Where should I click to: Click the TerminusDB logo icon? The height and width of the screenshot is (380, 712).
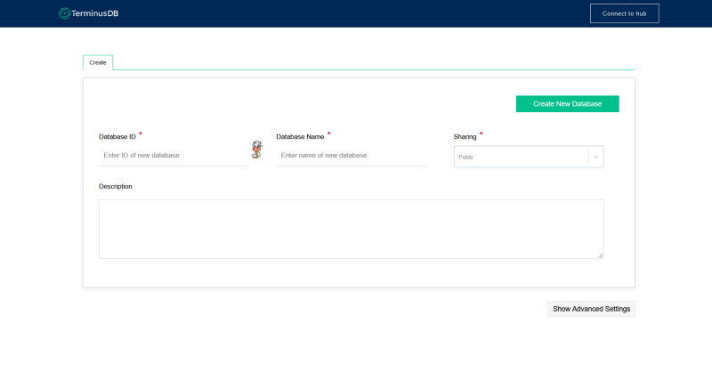click(x=64, y=13)
